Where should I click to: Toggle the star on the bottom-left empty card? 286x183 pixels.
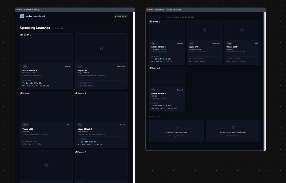46,165
